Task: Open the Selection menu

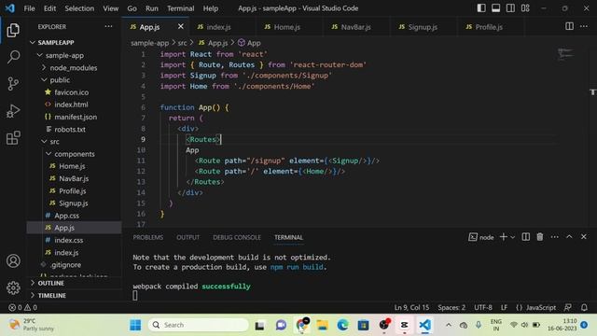Action: pyautogui.click(x=79, y=8)
